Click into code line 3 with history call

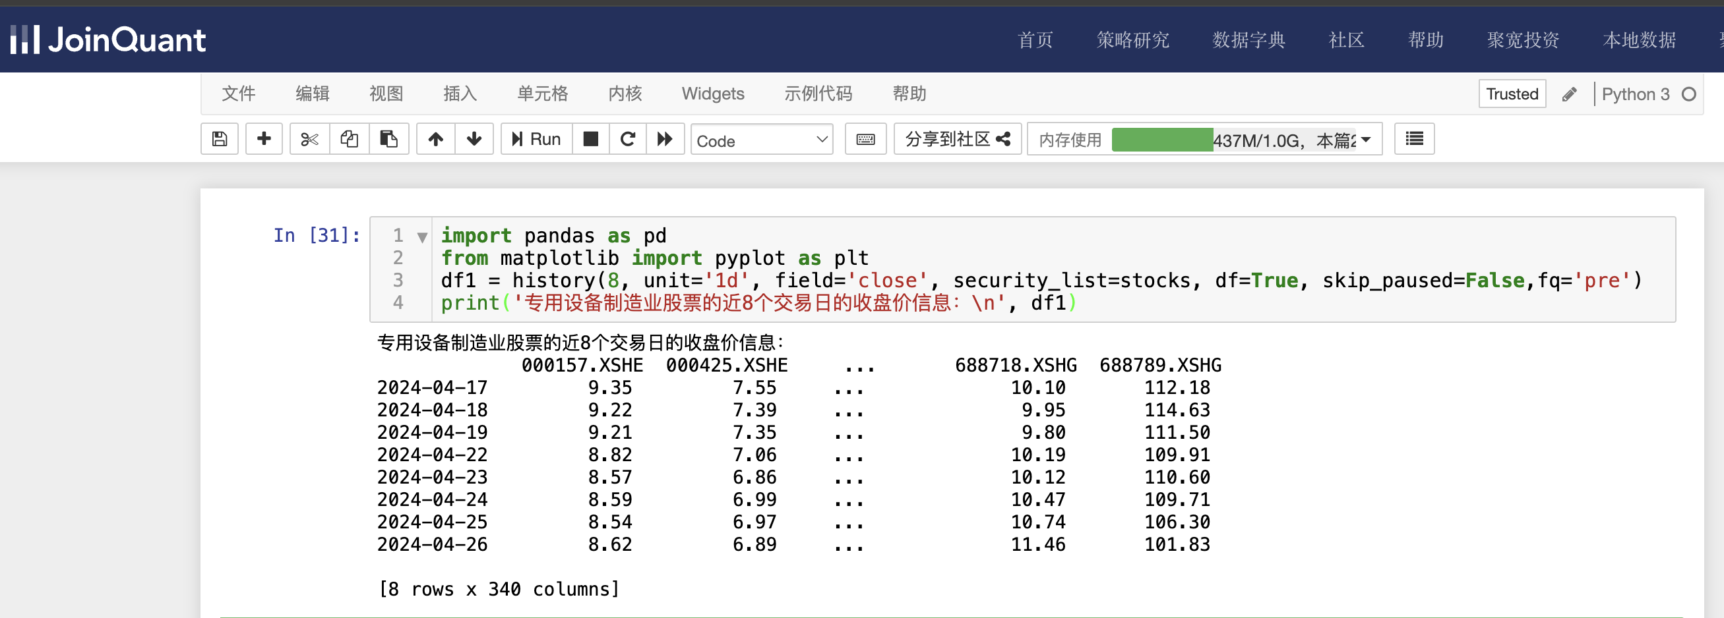pos(1041,280)
